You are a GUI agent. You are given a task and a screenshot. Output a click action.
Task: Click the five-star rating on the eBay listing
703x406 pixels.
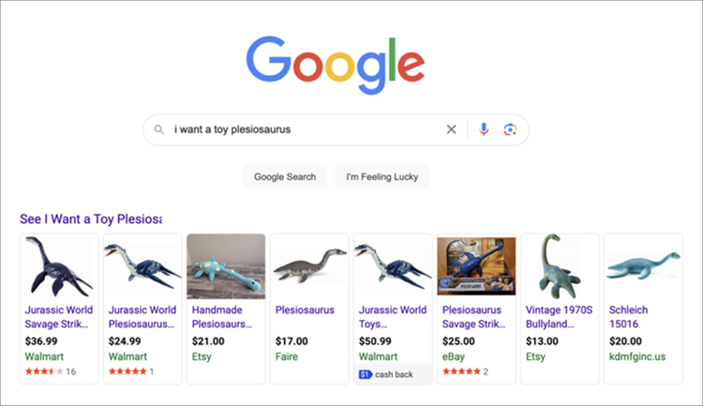458,372
